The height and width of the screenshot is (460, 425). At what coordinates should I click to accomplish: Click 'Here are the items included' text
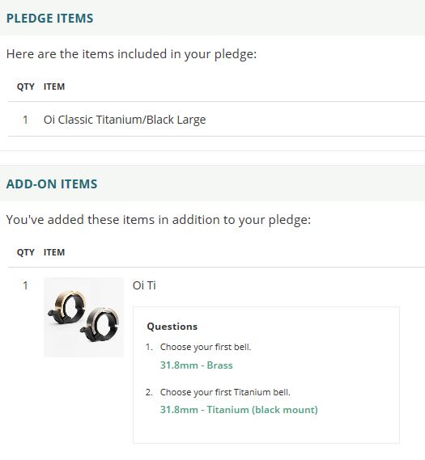131,54
